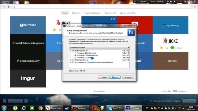Switch to the Табло tab in the browser
This screenshot has height=111, width=198.
65,13
